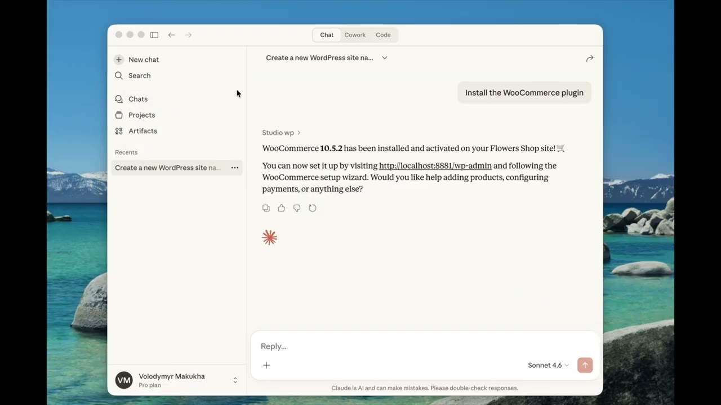Give the response a thumbs down
The width and height of the screenshot is (721, 405).
click(297, 208)
